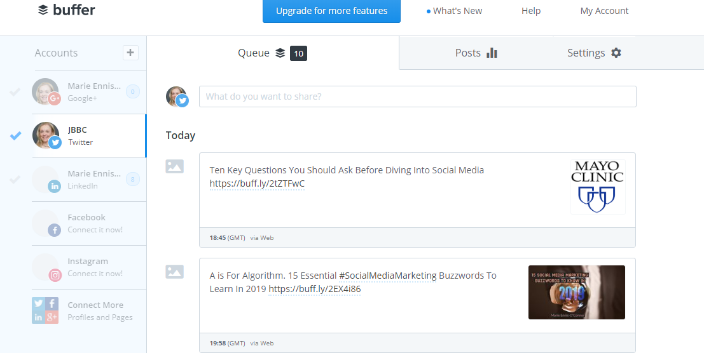Open the Settings tab
704x353 pixels.
pos(593,53)
